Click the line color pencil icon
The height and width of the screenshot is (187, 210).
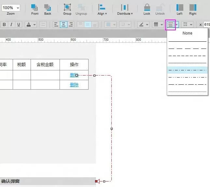click(141, 24)
